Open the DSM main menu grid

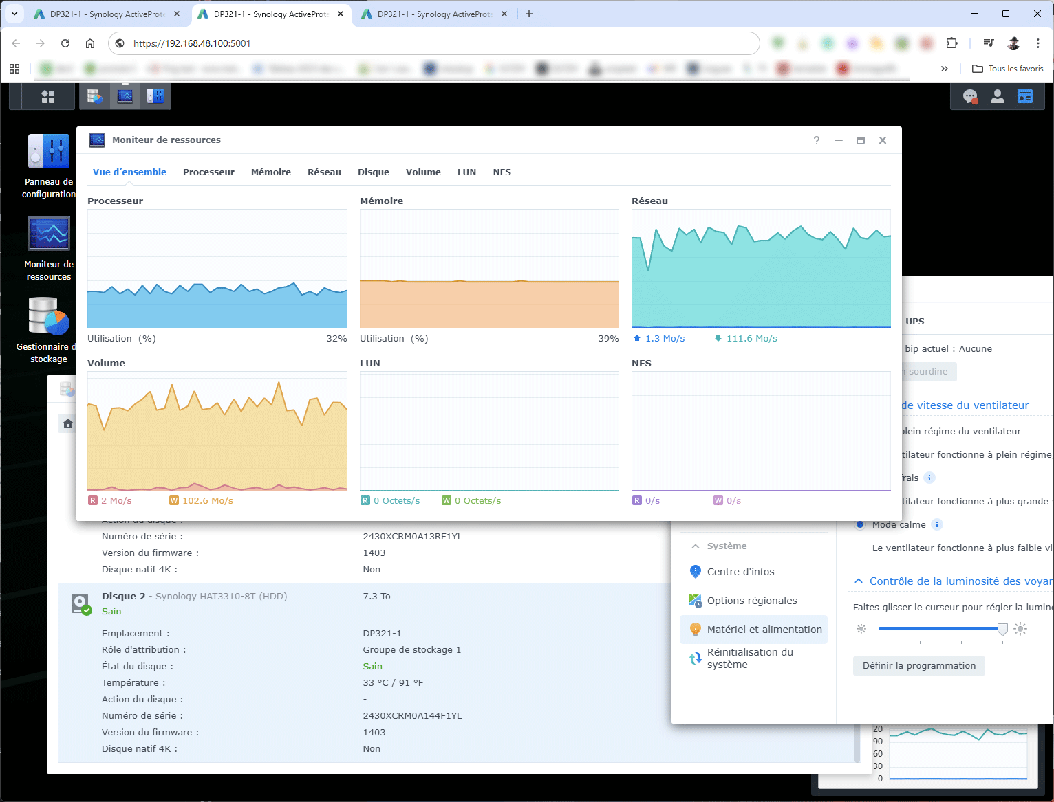pyautogui.click(x=48, y=97)
